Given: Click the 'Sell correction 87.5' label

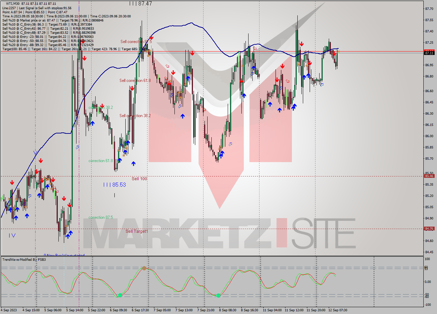Looking at the screenshot, I should [136, 42].
